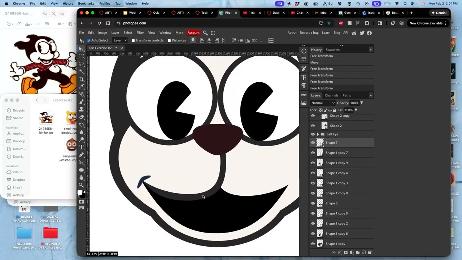Click the trash icon to delete layer
Screen dimensions: 462x260
pos(370,252)
